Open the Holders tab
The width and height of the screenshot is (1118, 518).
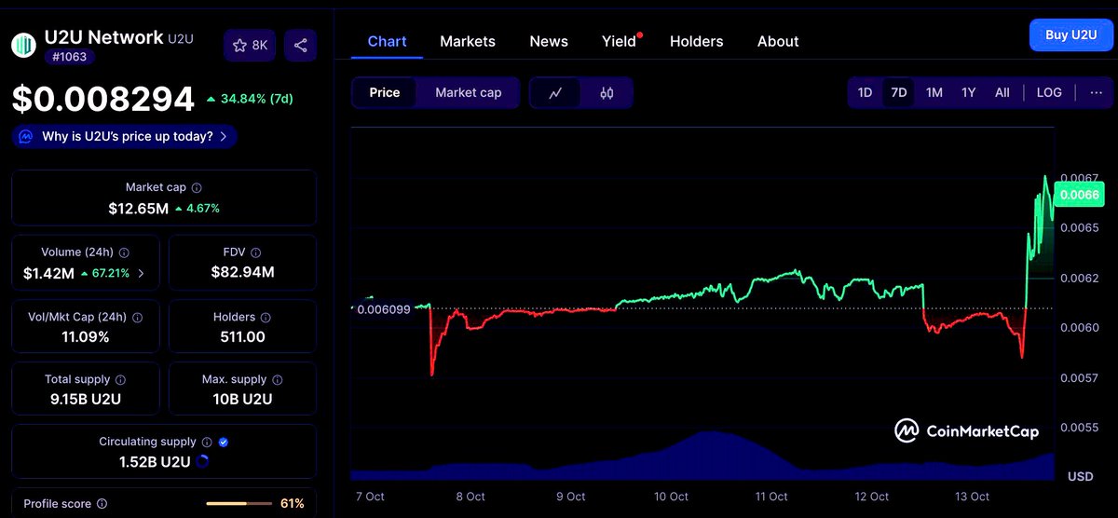click(697, 41)
